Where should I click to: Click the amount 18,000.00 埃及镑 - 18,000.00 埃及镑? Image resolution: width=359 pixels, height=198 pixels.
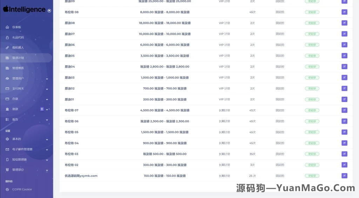(x=165, y=23)
